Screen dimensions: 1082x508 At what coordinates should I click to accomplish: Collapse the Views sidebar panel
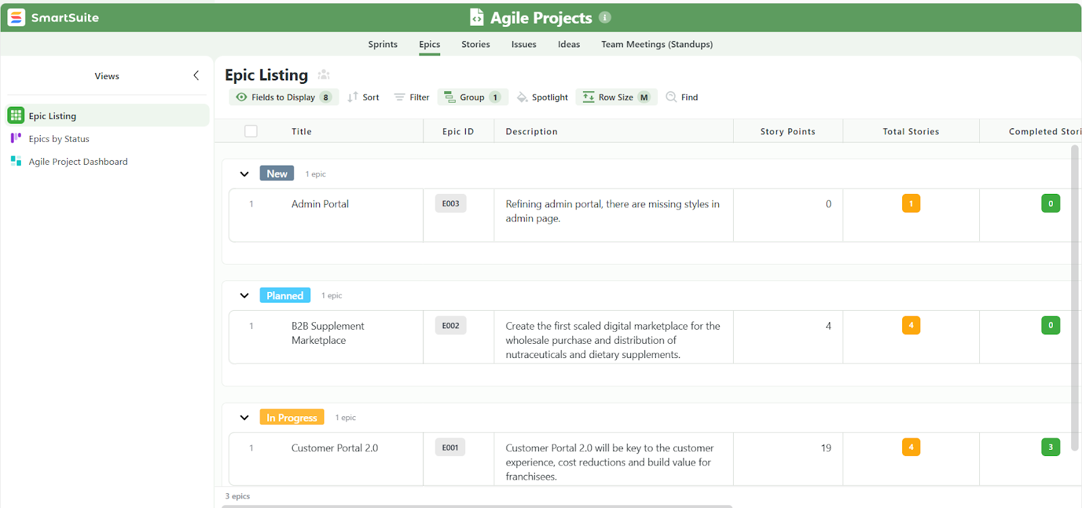point(196,76)
